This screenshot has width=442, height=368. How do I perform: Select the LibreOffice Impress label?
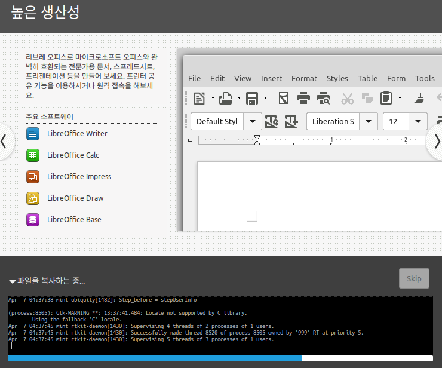[x=79, y=177]
